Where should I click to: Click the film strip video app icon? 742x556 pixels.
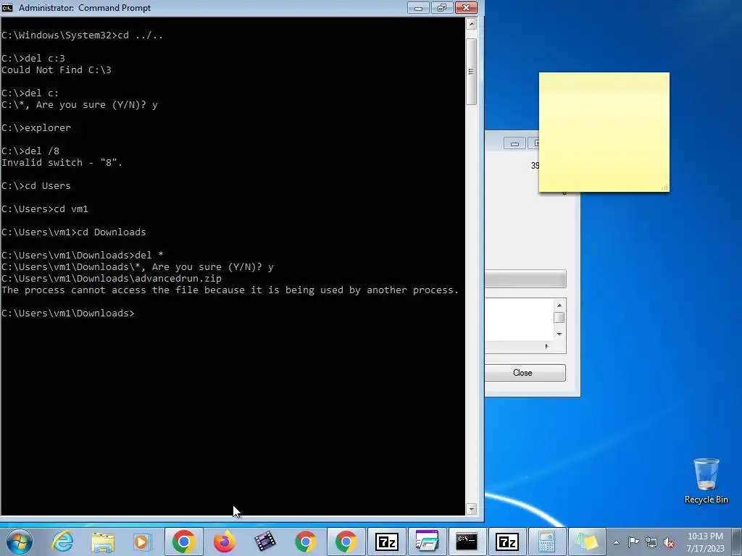tap(265, 542)
